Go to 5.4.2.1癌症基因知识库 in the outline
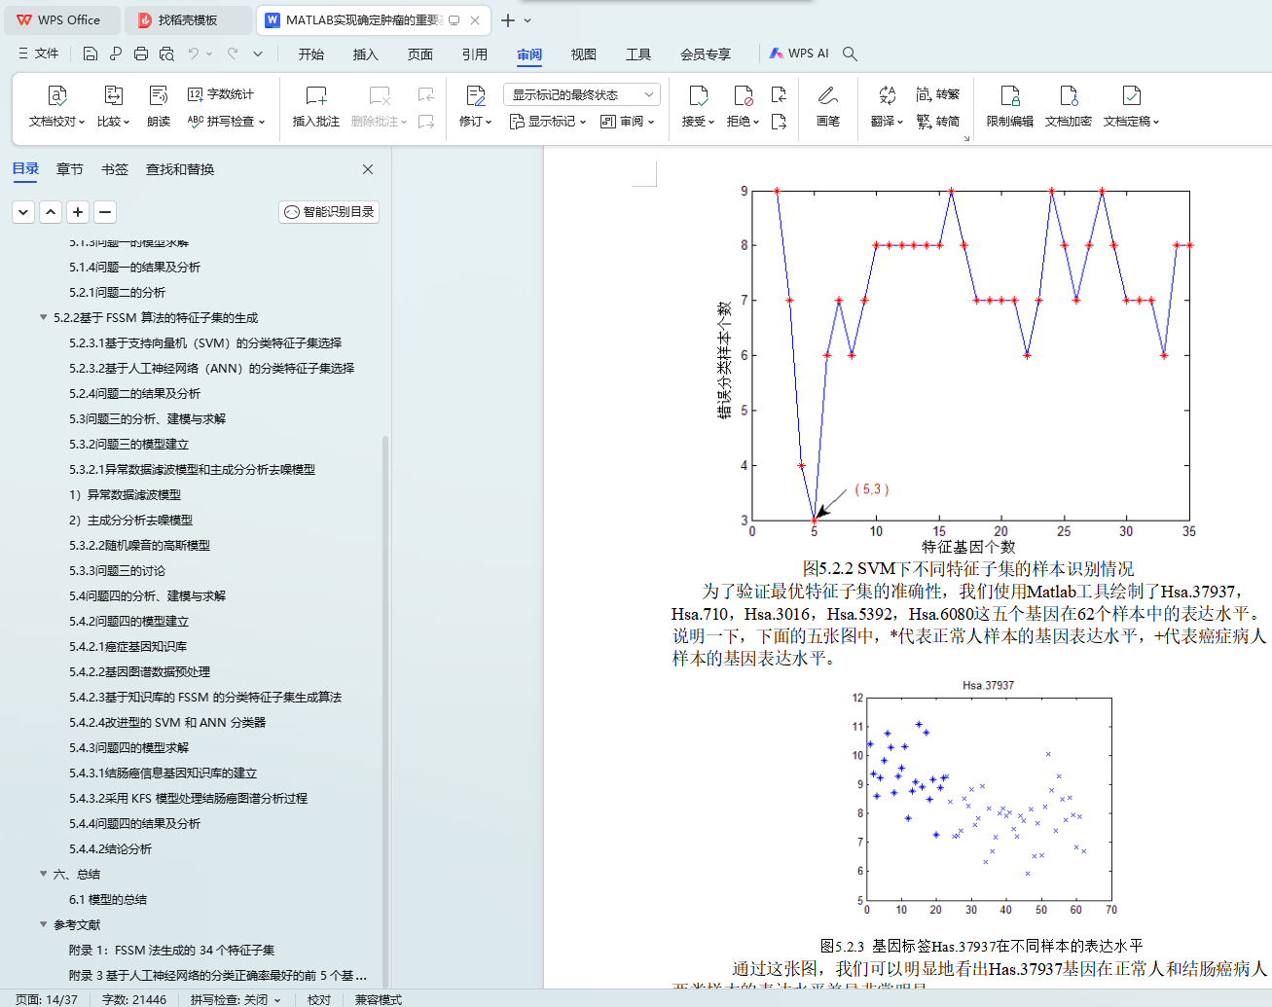This screenshot has height=1007, width=1272. click(127, 646)
